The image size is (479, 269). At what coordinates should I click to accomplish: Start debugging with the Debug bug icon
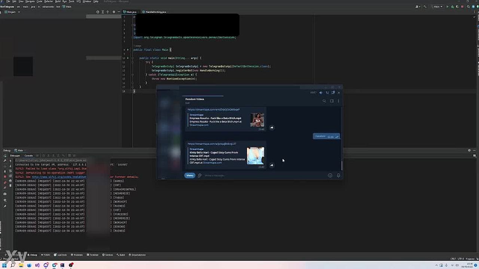452,7
